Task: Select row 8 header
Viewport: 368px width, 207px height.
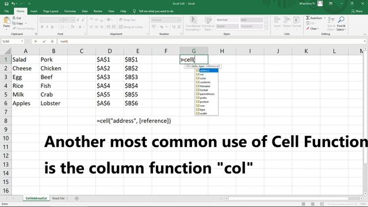Action: point(6,121)
